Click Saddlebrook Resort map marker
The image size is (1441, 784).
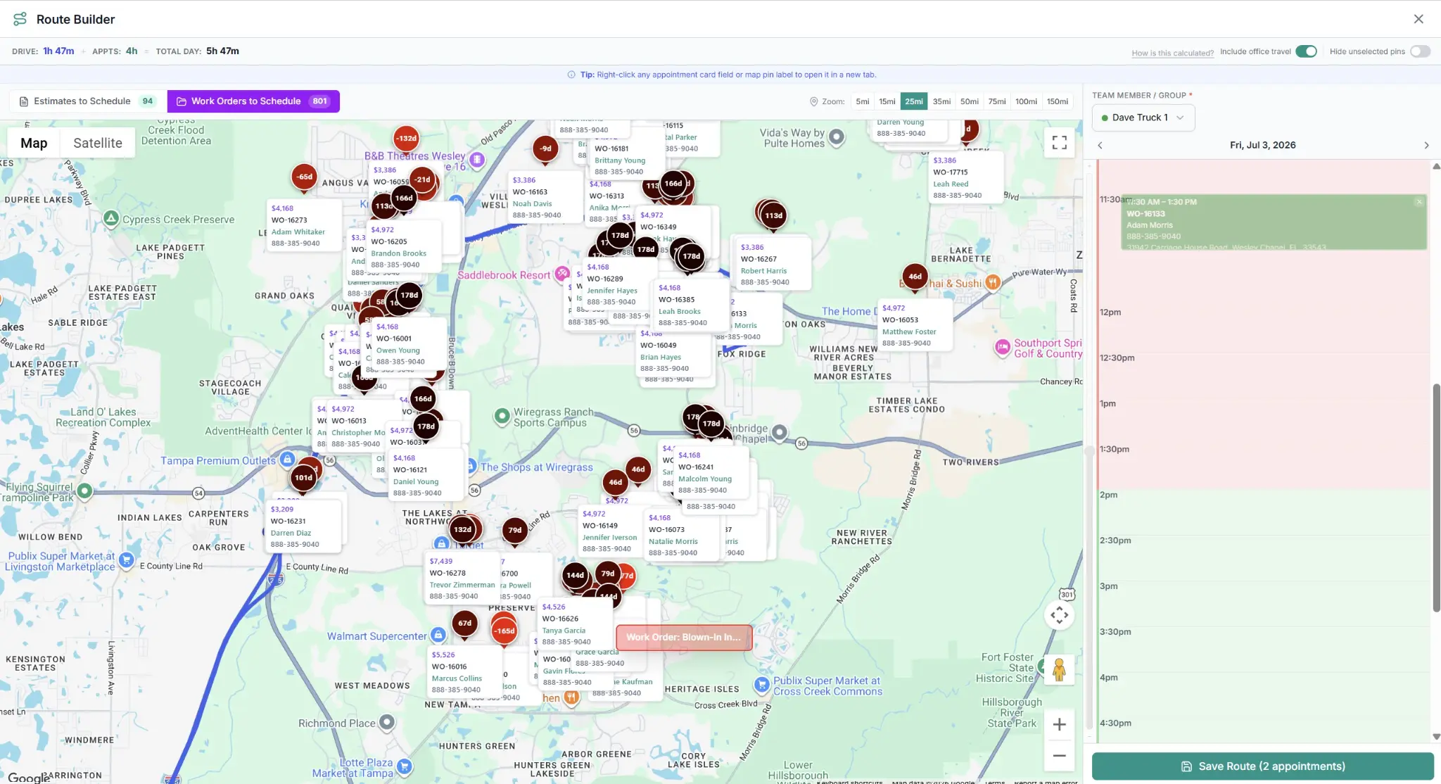click(561, 273)
